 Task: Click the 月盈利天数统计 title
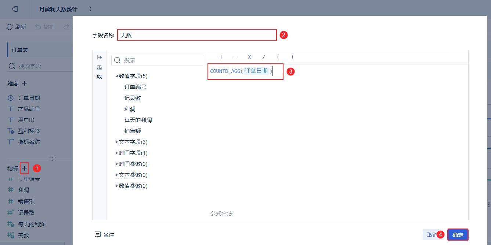point(58,9)
